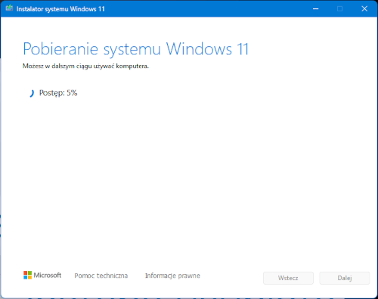This screenshot has width=378, height=299.
Task: Click the installer icon in title bar
Action: pyautogui.click(x=9, y=8)
